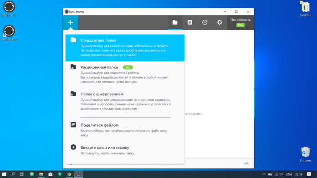Image resolution: width=317 pixels, height=178 pixels.
Task: Open the History clock icon
Action: [x=205, y=22]
